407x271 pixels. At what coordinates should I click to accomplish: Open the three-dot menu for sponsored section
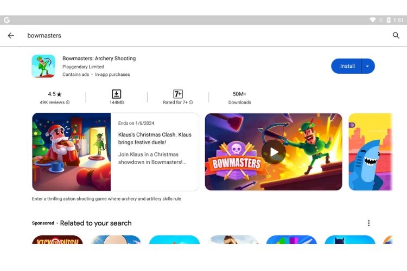point(368,223)
